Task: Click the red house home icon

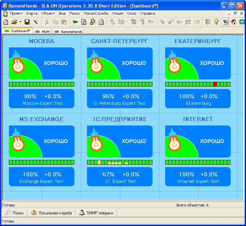Action: [x=234, y=22]
